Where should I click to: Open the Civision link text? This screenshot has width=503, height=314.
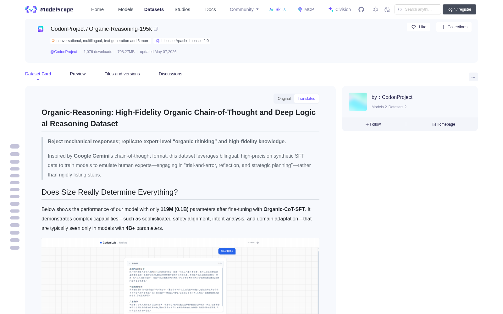point(343,9)
